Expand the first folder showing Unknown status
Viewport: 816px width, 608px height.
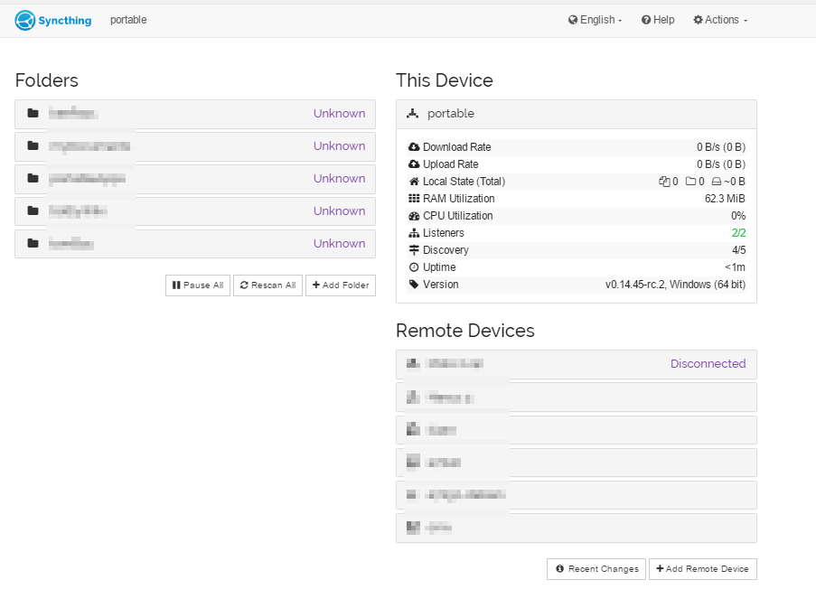click(x=194, y=114)
